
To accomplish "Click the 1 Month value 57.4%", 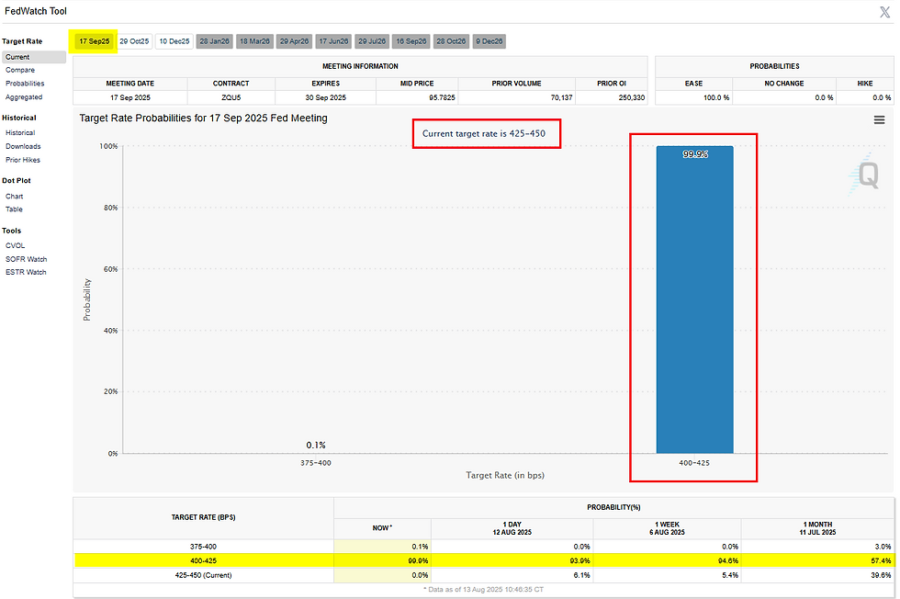I will (881, 561).
